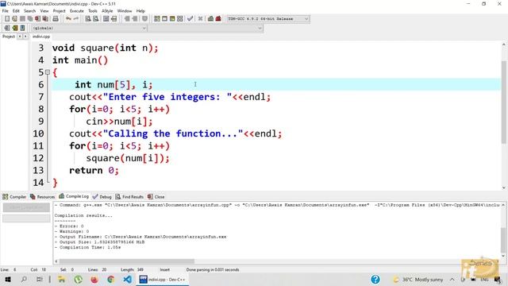Screen dimensions: 508x286
Task: Click the red Delete profiling information icon
Action: 218,19
